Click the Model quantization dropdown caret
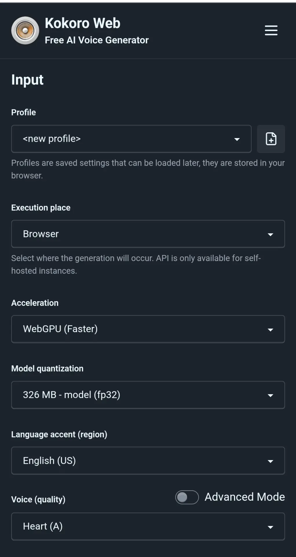The width and height of the screenshot is (296, 557). click(x=271, y=396)
